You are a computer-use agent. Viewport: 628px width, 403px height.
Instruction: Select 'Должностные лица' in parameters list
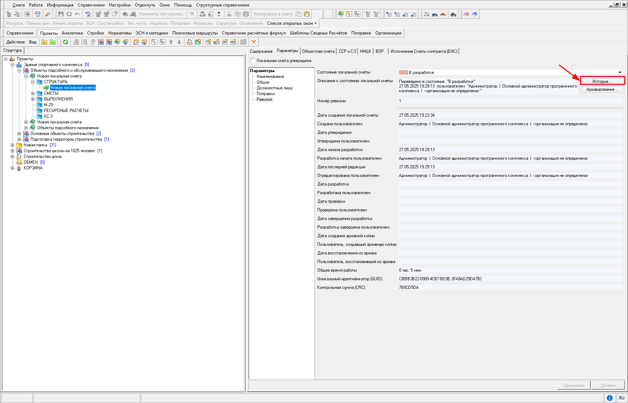(274, 88)
